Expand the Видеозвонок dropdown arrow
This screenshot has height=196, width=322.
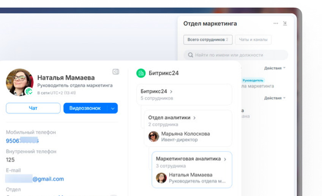click(112, 109)
